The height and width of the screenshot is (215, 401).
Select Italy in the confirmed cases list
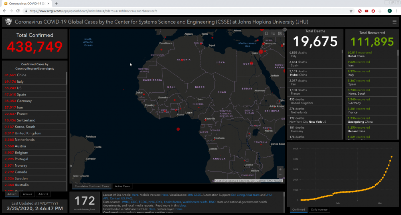click(20, 82)
